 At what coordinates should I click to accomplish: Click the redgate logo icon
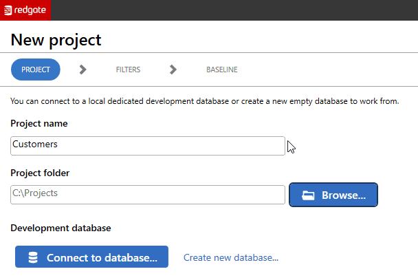[8, 10]
